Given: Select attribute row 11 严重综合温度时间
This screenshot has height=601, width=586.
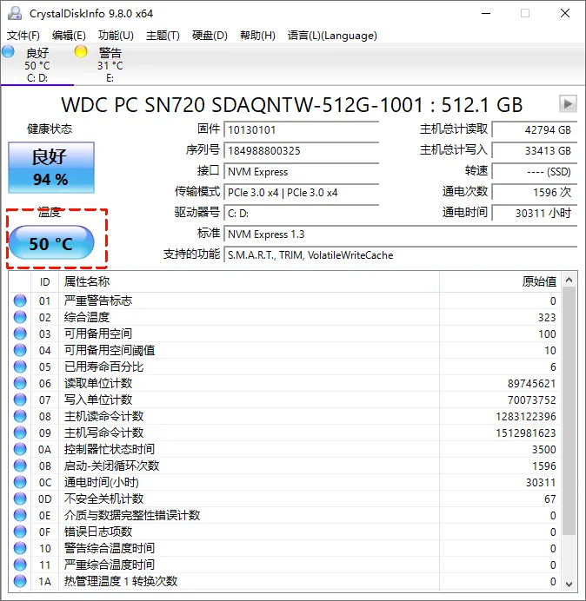Looking at the screenshot, I should [x=285, y=565].
